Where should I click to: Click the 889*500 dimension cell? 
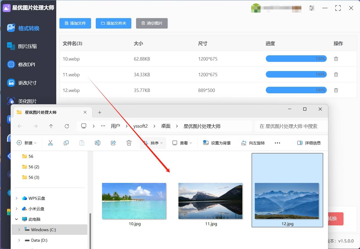206,90
